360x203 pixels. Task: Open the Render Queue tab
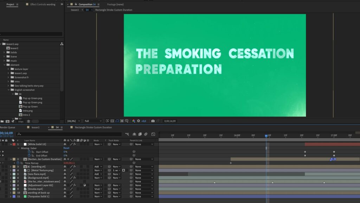pyautogui.click(x=7, y=127)
